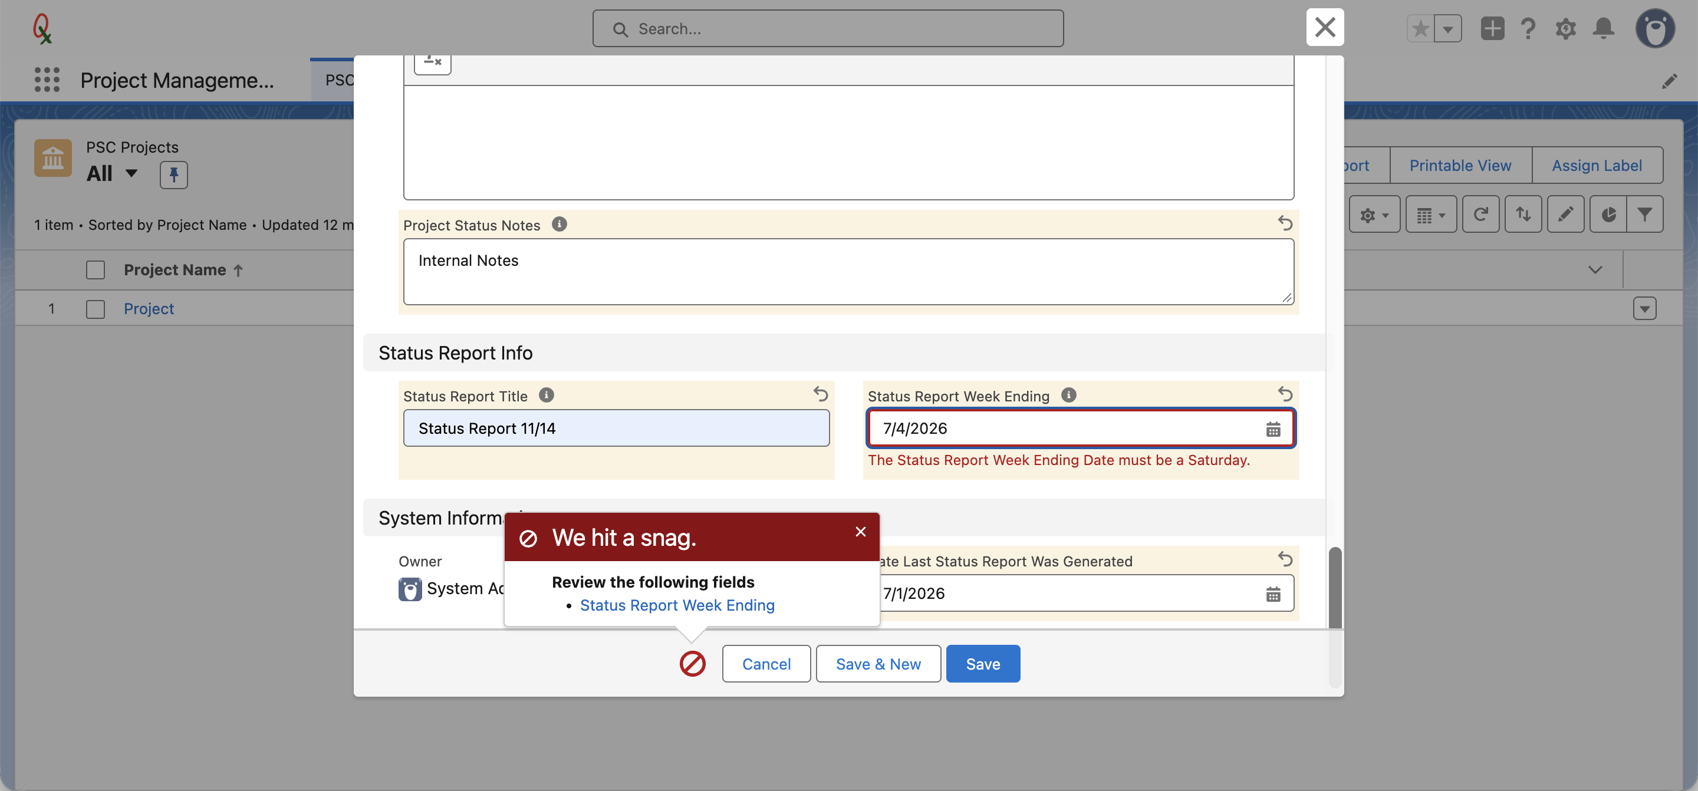Image resolution: width=1698 pixels, height=791 pixels.
Task: Dismiss the We hit a snag popup
Action: (860, 531)
